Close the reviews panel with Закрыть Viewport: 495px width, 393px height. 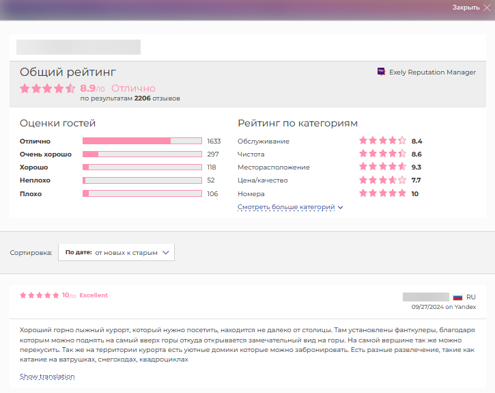point(471,8)
